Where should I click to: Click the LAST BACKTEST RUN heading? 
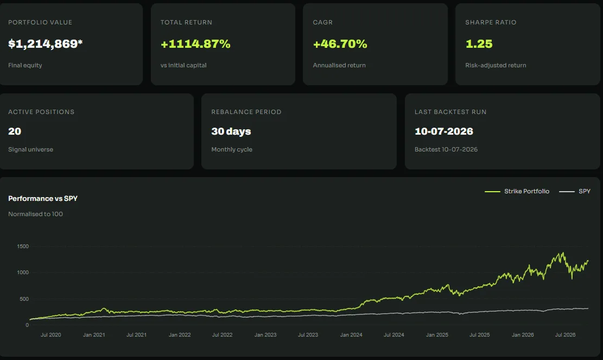pyautogui.click(x=450, y=112)
